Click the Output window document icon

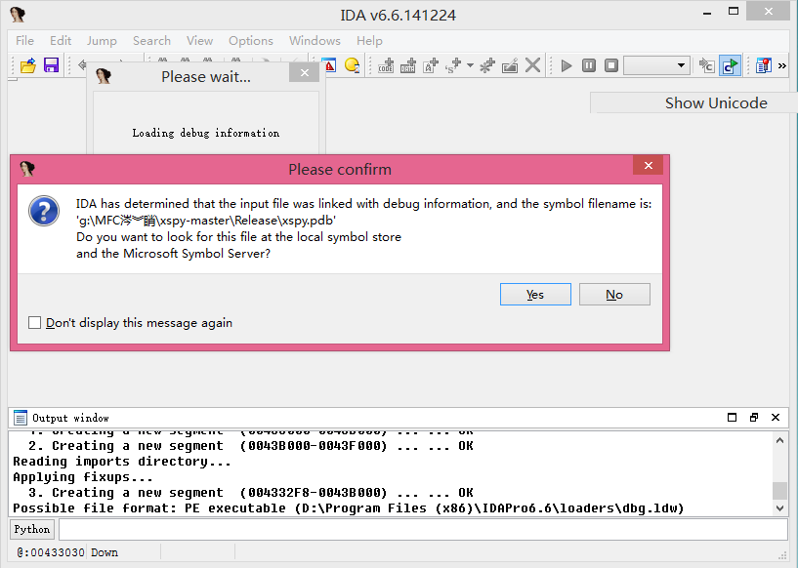(x=21, y=418)
